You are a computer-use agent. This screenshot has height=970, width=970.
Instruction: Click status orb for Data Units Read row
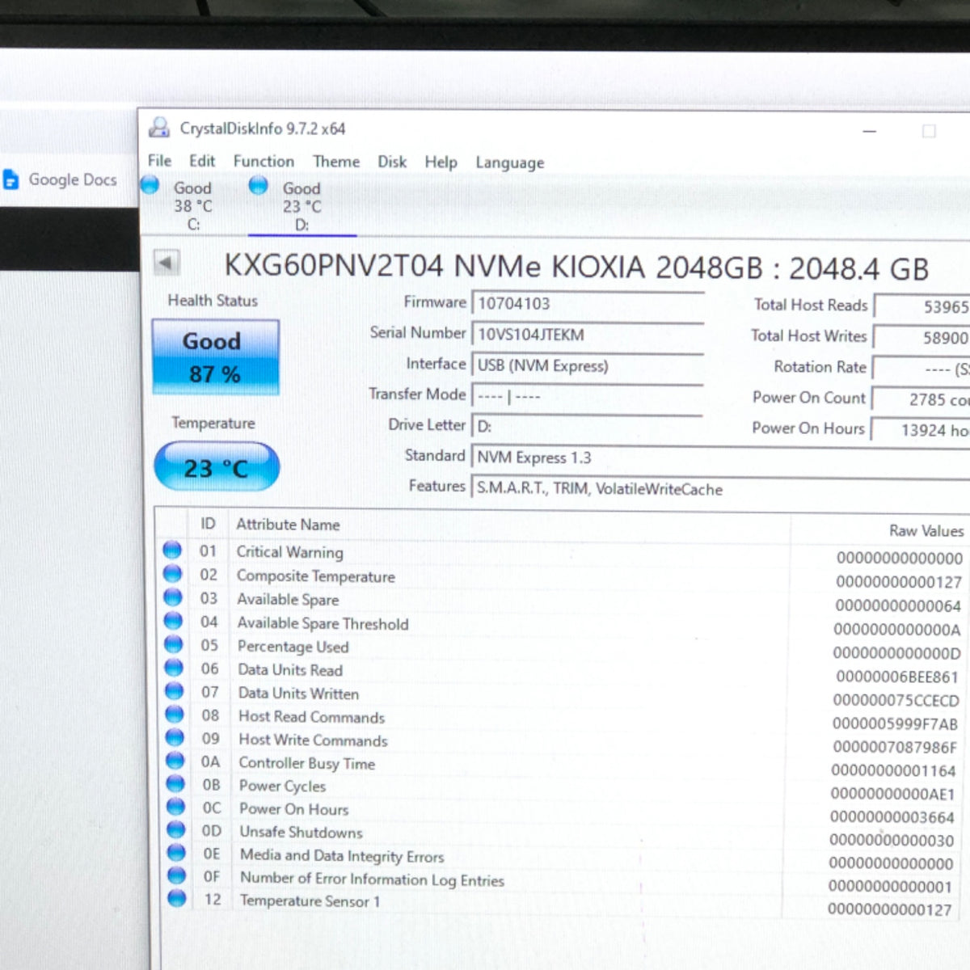point(174,667)
